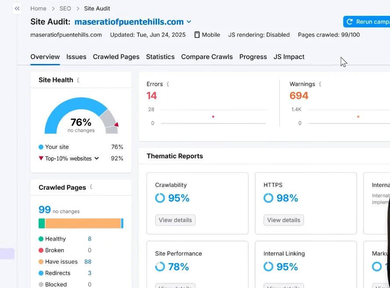
Task: Click the Site Audit breadcrumb text
Action: (x=97, y=8)
